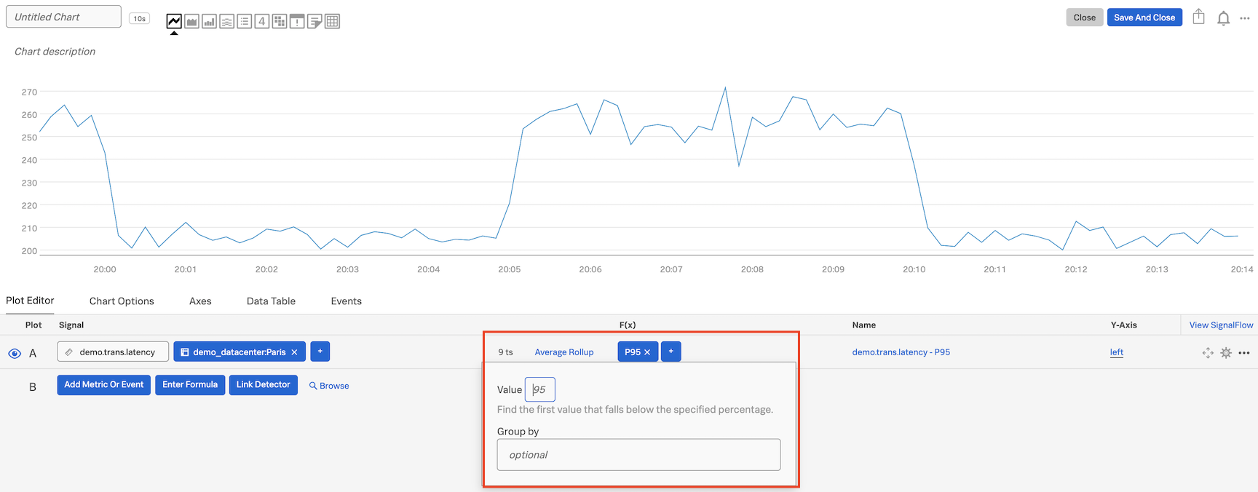
Task: Click Enter Formula button
Action: point(190,385)
